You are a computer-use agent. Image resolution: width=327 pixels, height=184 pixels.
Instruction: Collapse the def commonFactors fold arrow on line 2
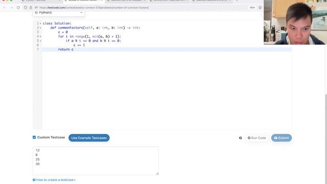pos(40,28)
